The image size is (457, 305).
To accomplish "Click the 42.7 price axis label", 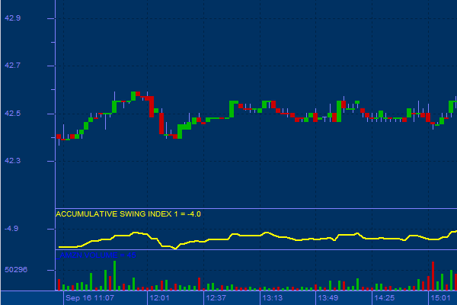I will pos(12,66).
